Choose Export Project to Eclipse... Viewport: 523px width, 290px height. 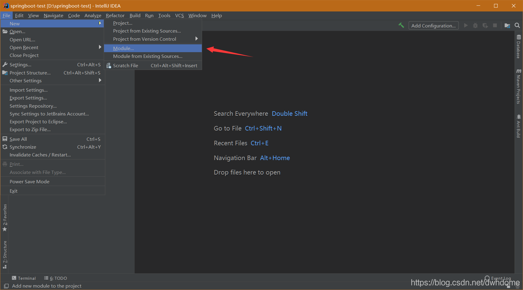coord(52,121)
